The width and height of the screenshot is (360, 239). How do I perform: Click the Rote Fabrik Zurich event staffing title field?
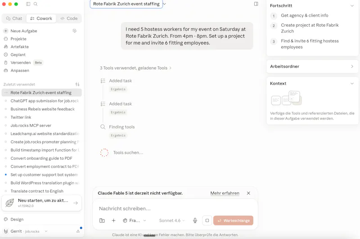point(126,4)
